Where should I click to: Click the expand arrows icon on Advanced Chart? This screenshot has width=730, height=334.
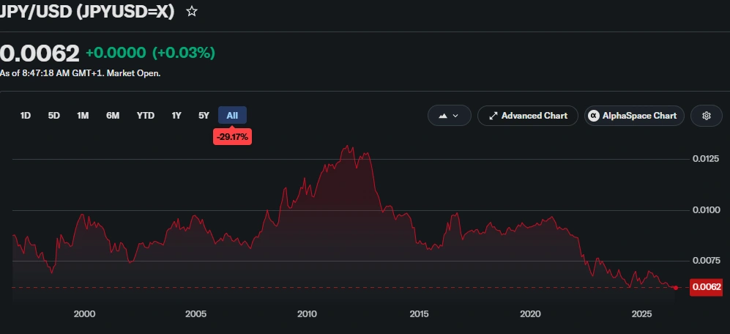click(493, 116)
